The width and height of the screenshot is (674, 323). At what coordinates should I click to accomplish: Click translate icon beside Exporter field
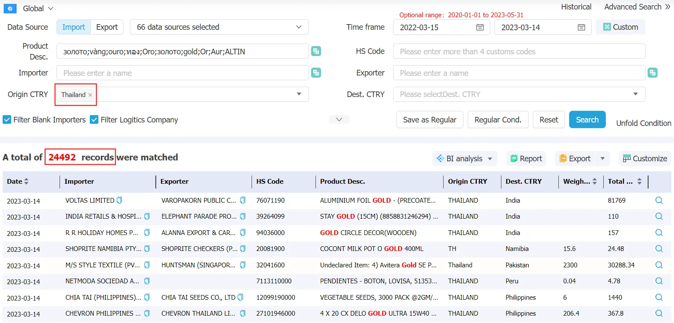coord(653,73)
